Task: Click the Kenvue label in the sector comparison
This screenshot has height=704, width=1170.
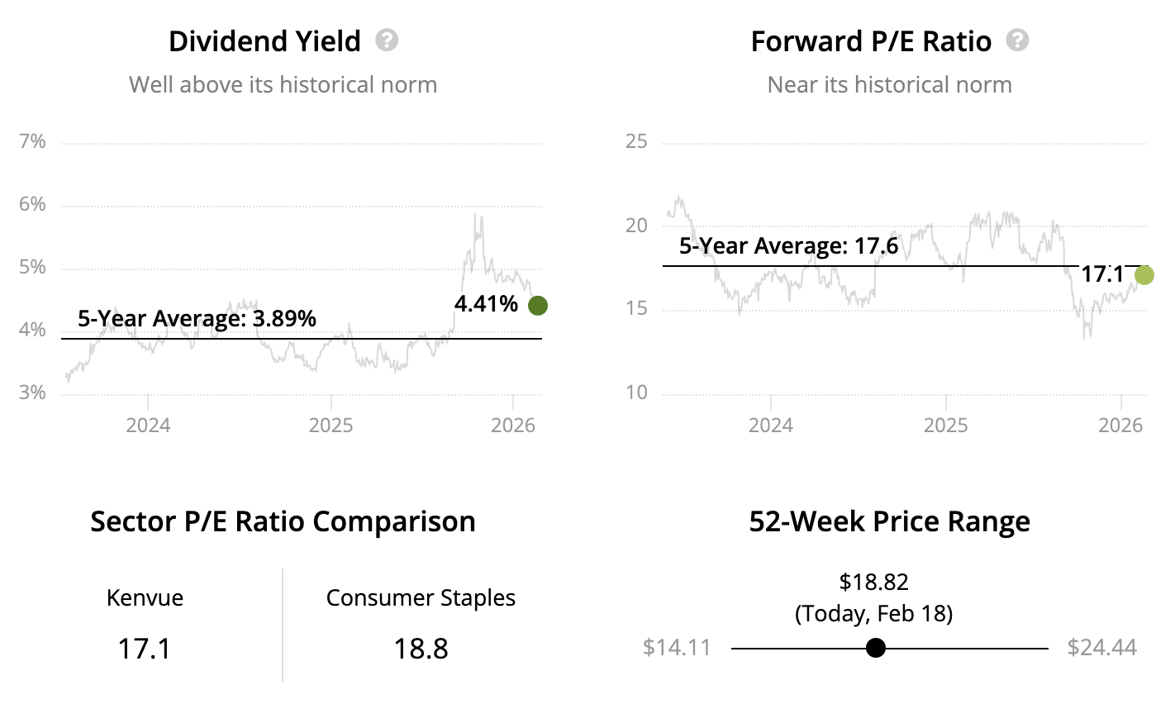Action: pos(145,597)
